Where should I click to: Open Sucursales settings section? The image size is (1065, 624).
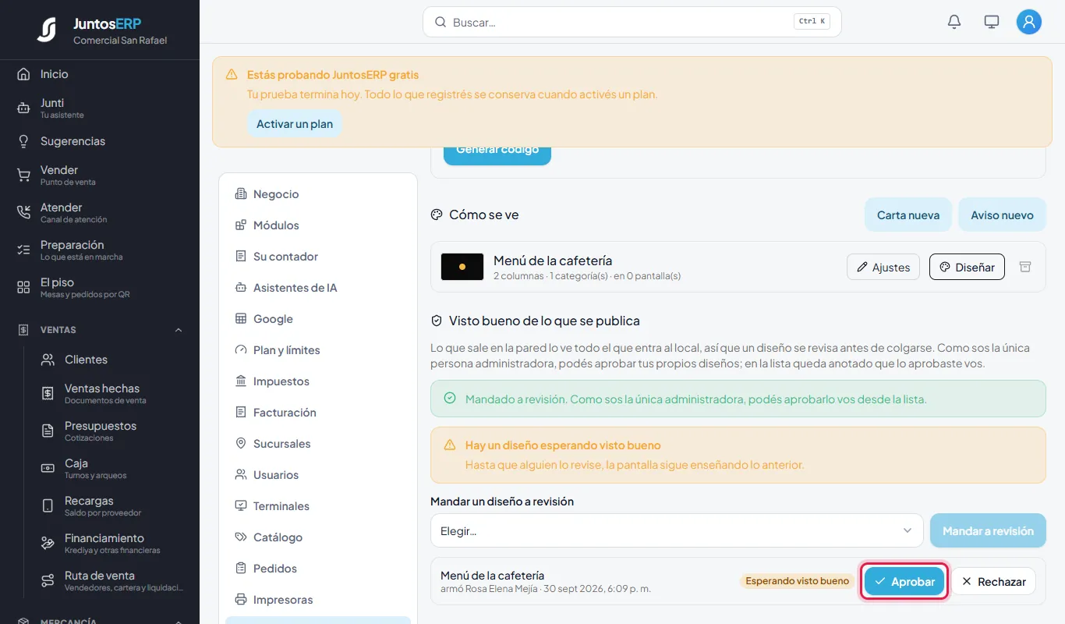click(x=318, y=444)
